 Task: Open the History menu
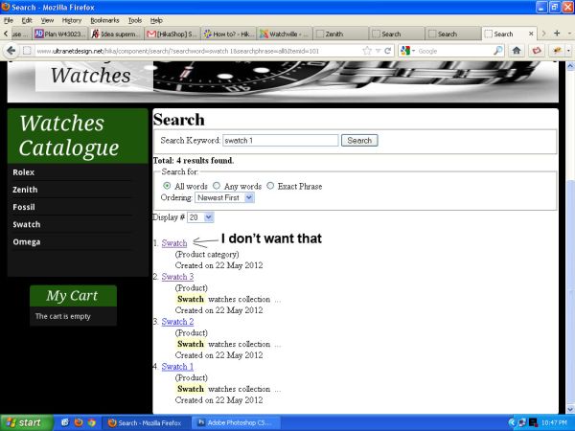(x=72, y=20)
